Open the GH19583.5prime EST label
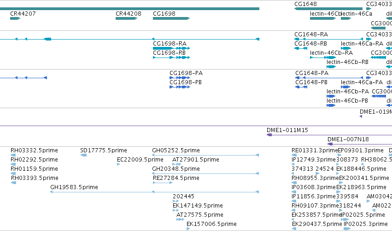This screenshot has height=231, width=392. point(74,187)
